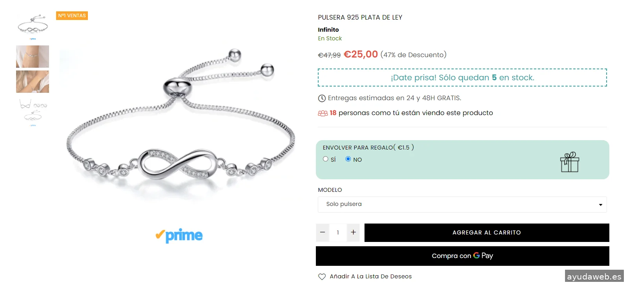The image size is (627, 285).
Task: Click the gift box icon
Action: [570, 162]
